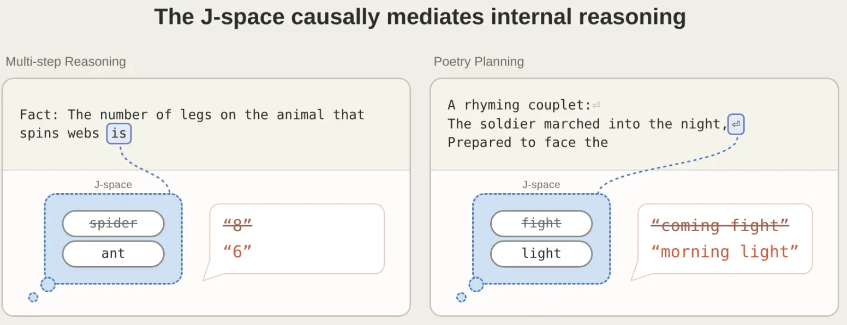The width and height of the screenshot is (847, 325).
Task: Click the 'J-space' label in the right panel
Action: [541, 185]
